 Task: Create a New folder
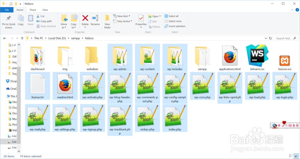click(107, 22)
